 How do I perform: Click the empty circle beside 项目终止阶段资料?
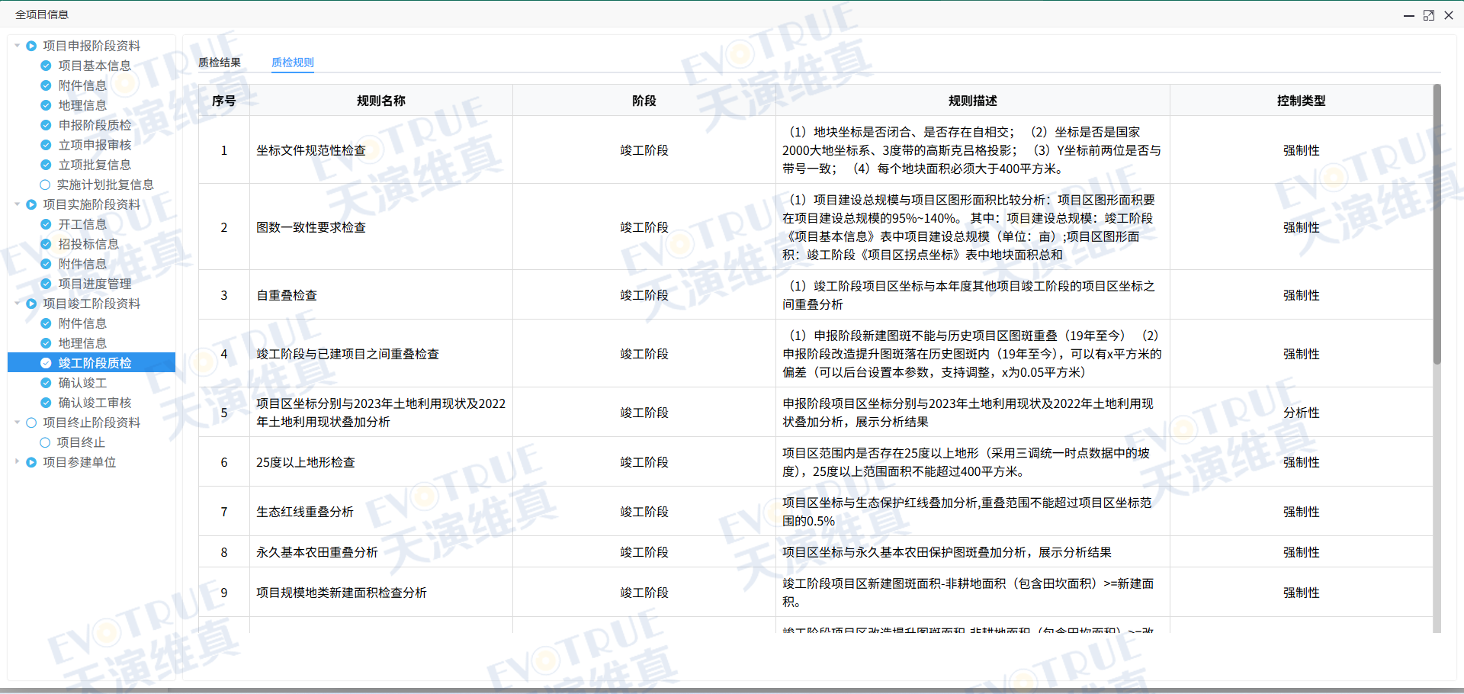[x=31, y=423]
